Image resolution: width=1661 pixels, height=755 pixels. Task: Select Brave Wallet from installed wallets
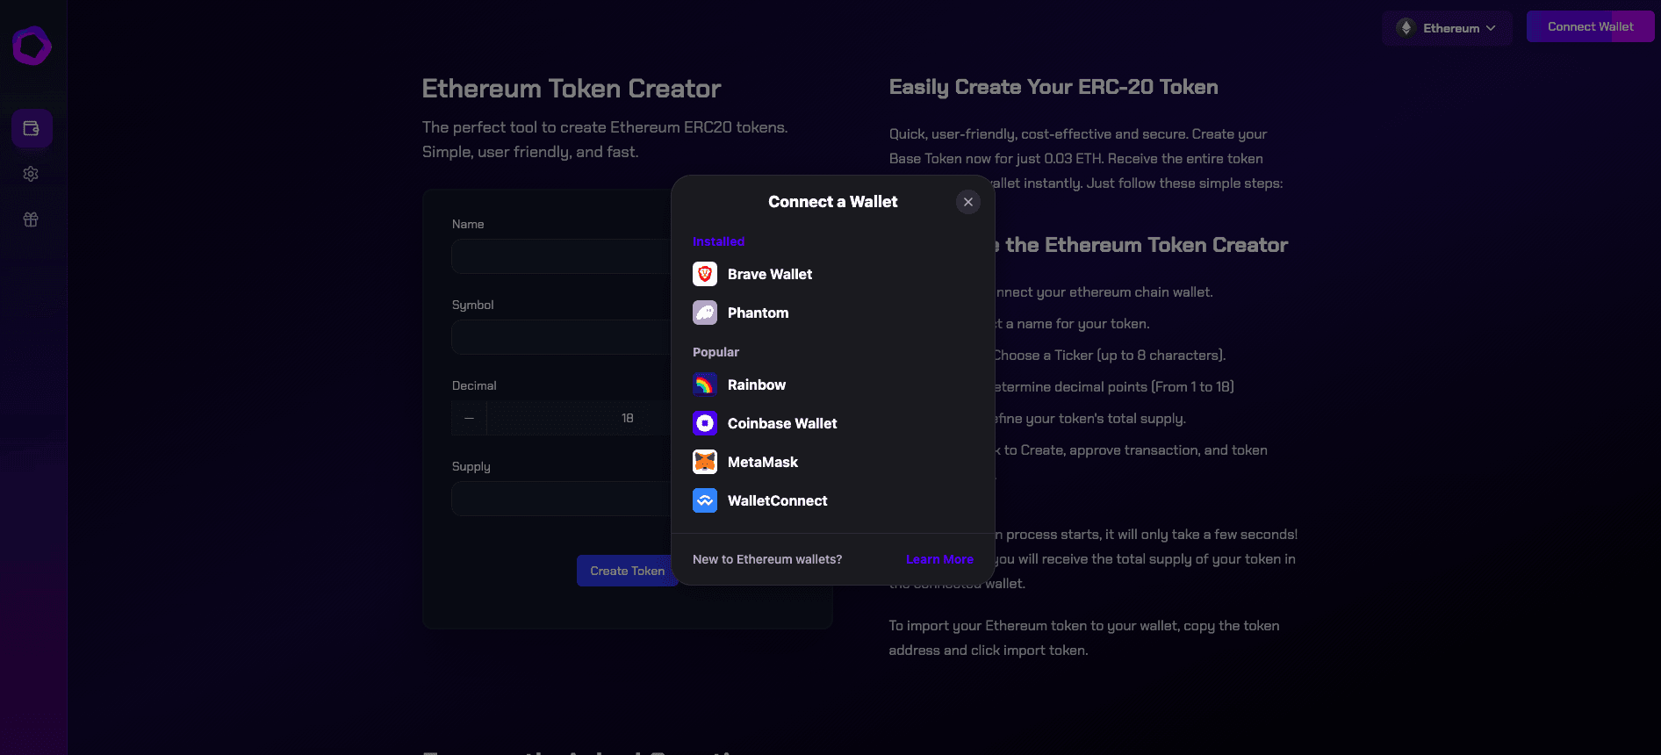[x=832, y=275]
